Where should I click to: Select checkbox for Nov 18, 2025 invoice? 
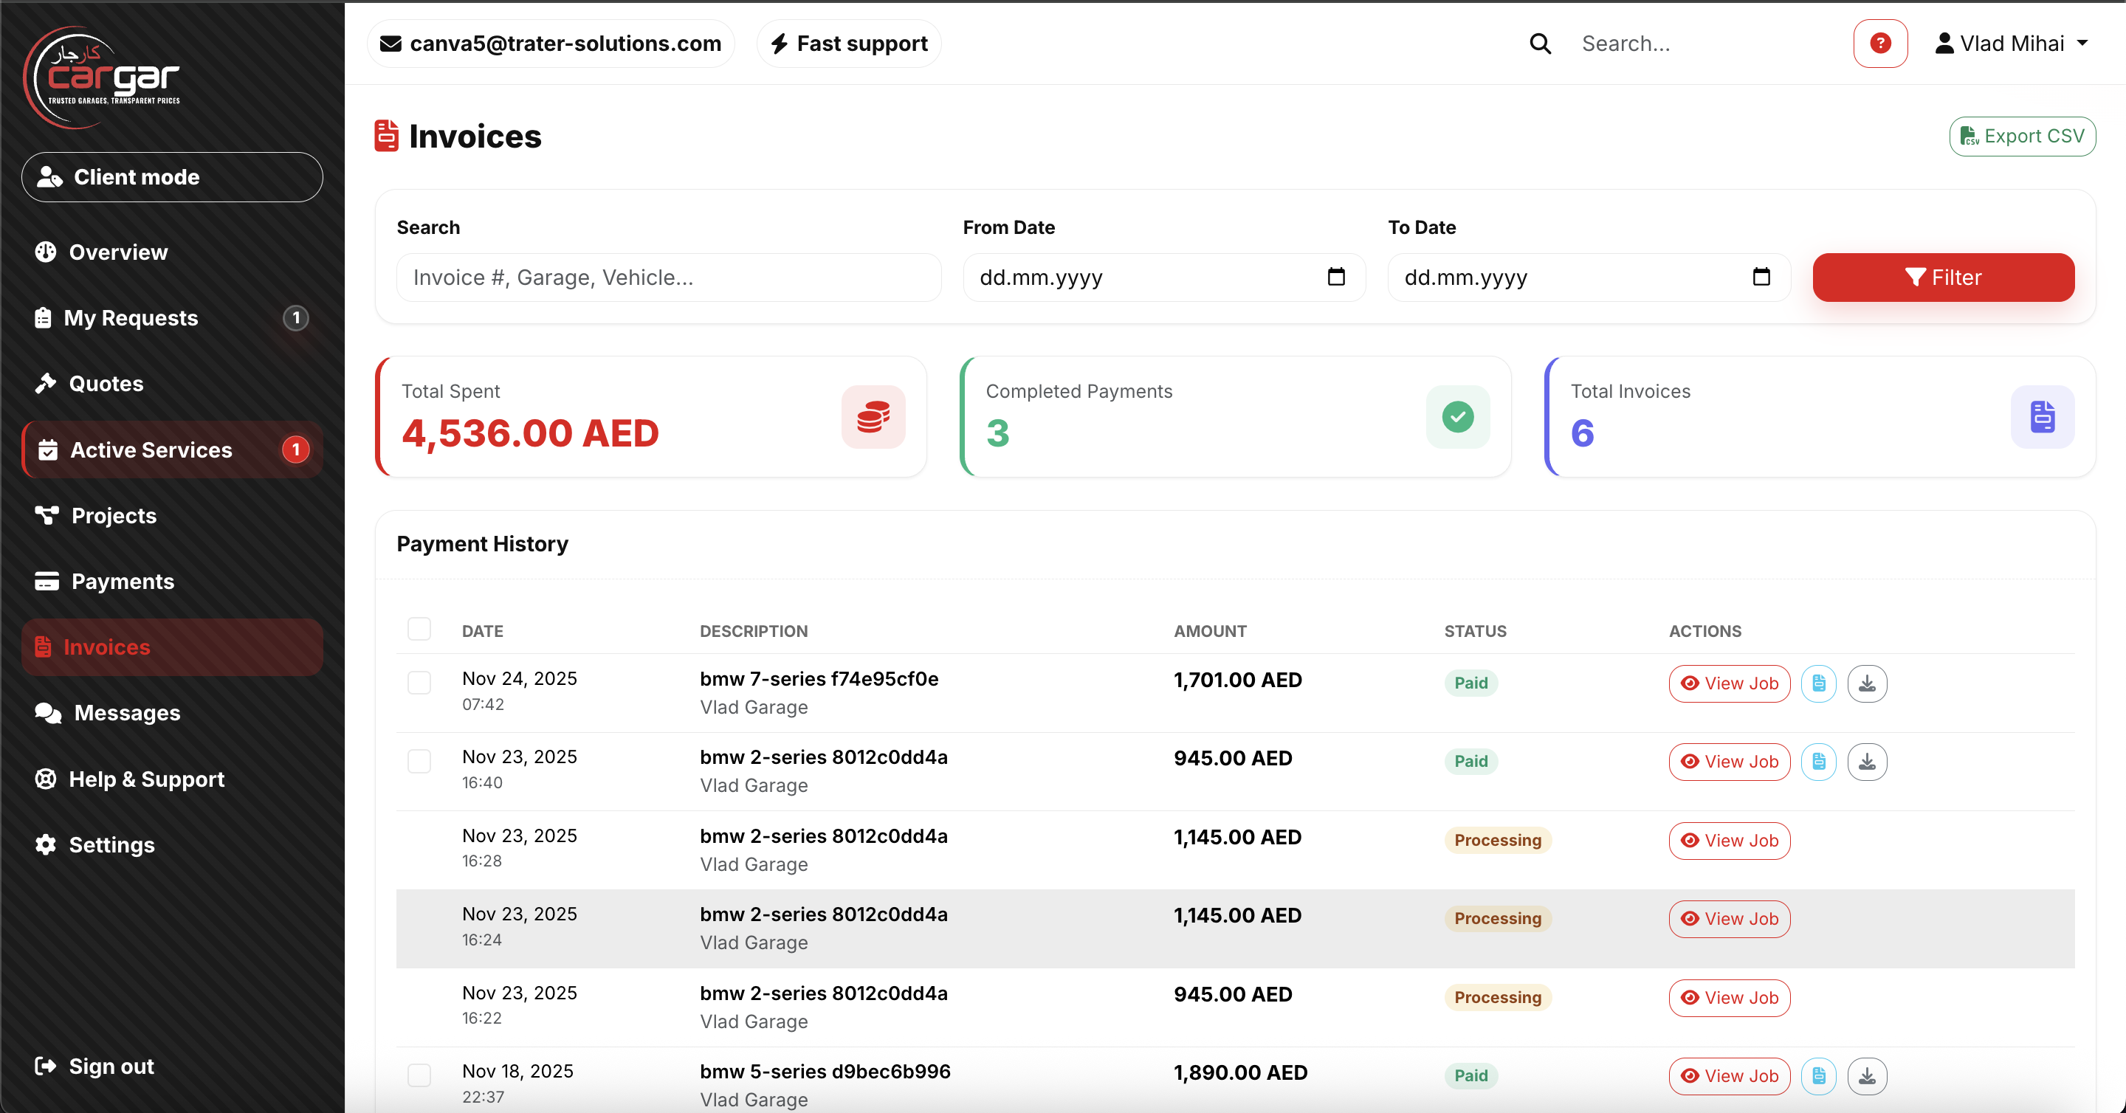419,1075
